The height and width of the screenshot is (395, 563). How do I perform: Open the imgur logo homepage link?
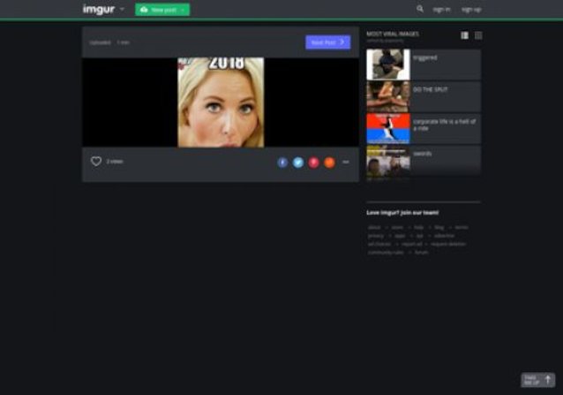[x=99, y=10]
